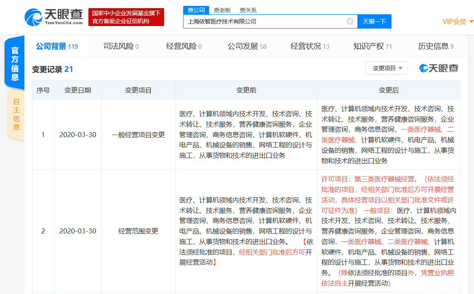Click the 变更后 text of row 1
This screenshot has height=294, width=474.
388,135
